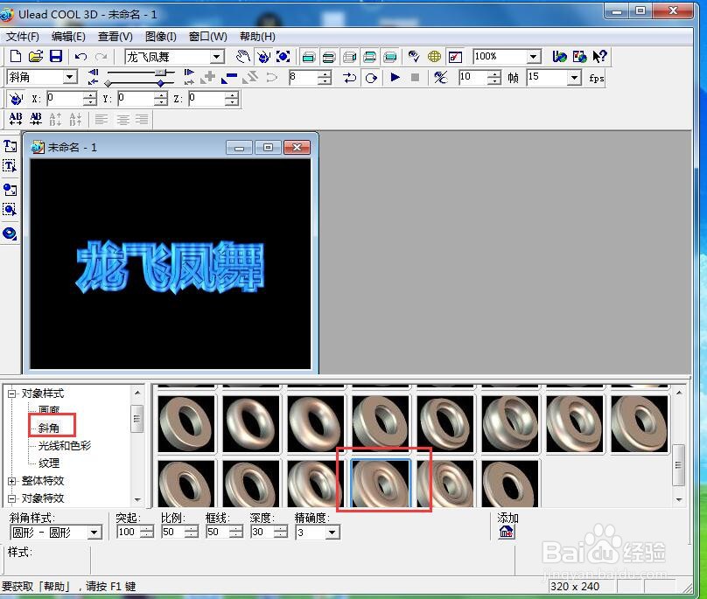Select 纹理 in the style tree

click(49, 463)
